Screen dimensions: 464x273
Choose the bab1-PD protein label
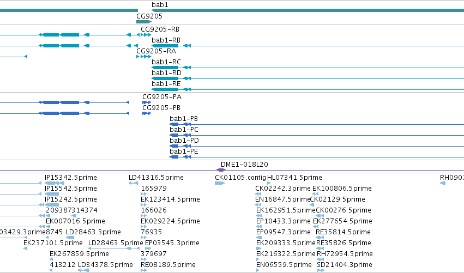[184, 141]
